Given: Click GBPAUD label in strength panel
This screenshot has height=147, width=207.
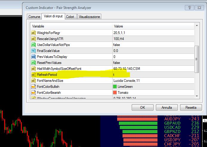Looking at the screenshot, I should (172, 123).
